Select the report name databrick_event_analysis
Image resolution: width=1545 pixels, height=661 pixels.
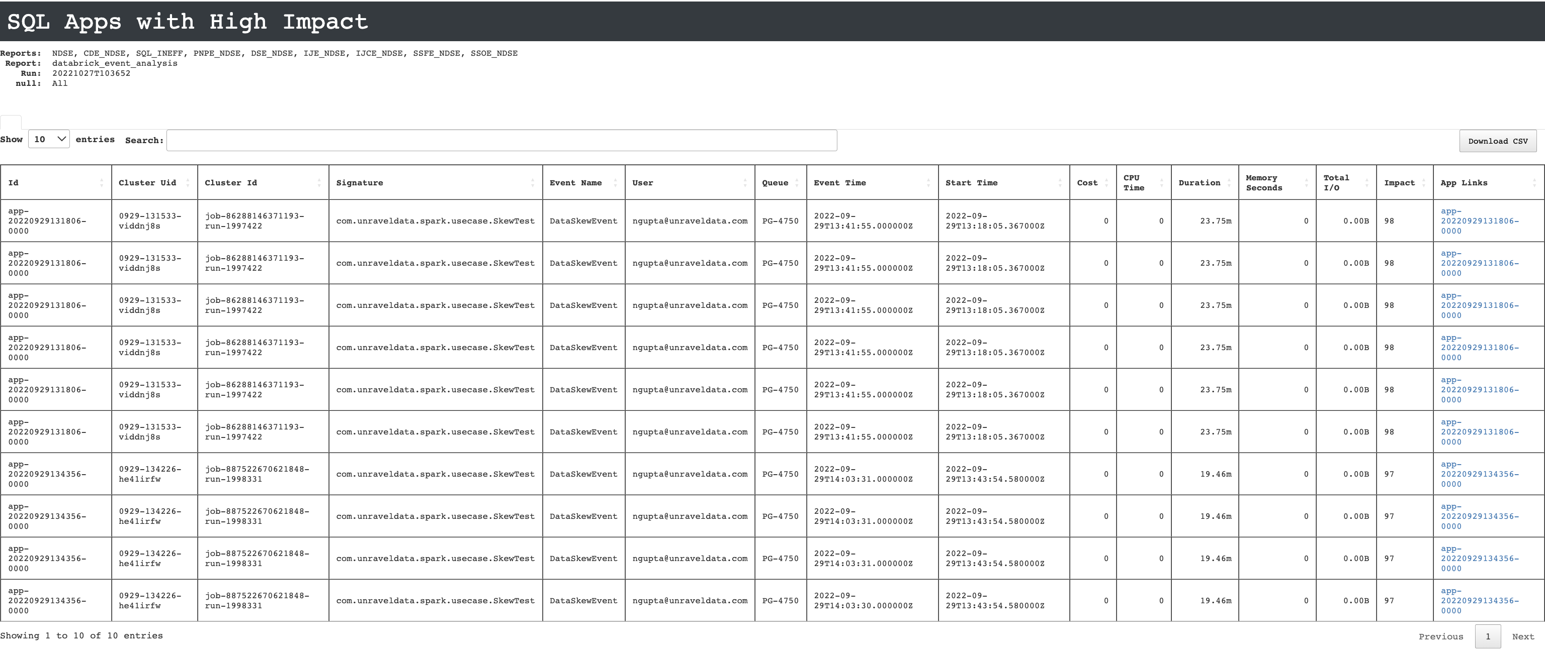(115, 63)
